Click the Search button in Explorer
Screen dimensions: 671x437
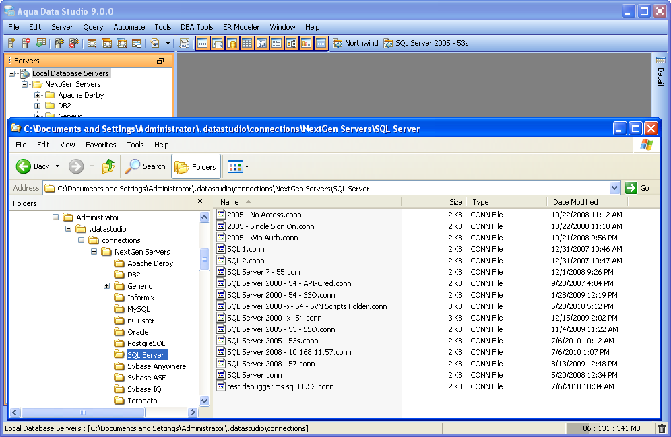click(145, 167)
